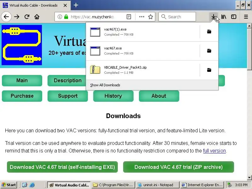The width and height of the screenshot is (252, 189).
Task: Show site information for this page
Action: click(60, 17)
